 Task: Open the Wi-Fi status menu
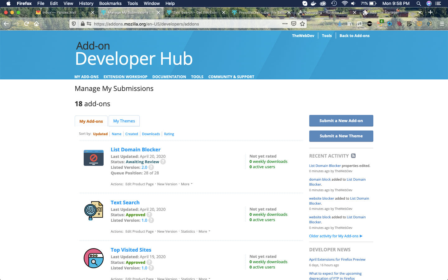pyautogui.click(x=344, y=3)
